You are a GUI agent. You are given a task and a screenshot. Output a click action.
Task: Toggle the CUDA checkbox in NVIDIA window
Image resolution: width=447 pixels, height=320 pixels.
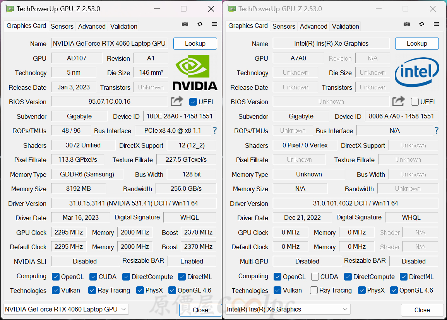click(93, 277)
